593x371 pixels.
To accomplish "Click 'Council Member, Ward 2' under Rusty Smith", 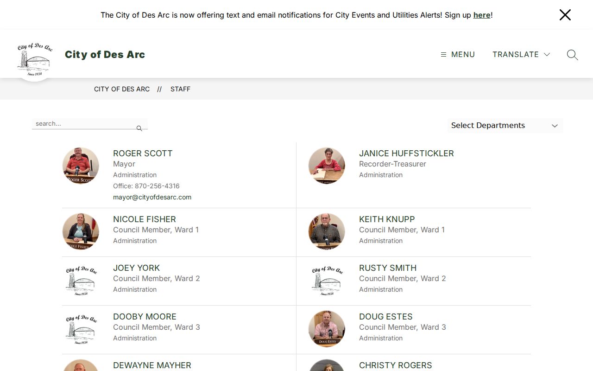I will [x=403, y=279].
